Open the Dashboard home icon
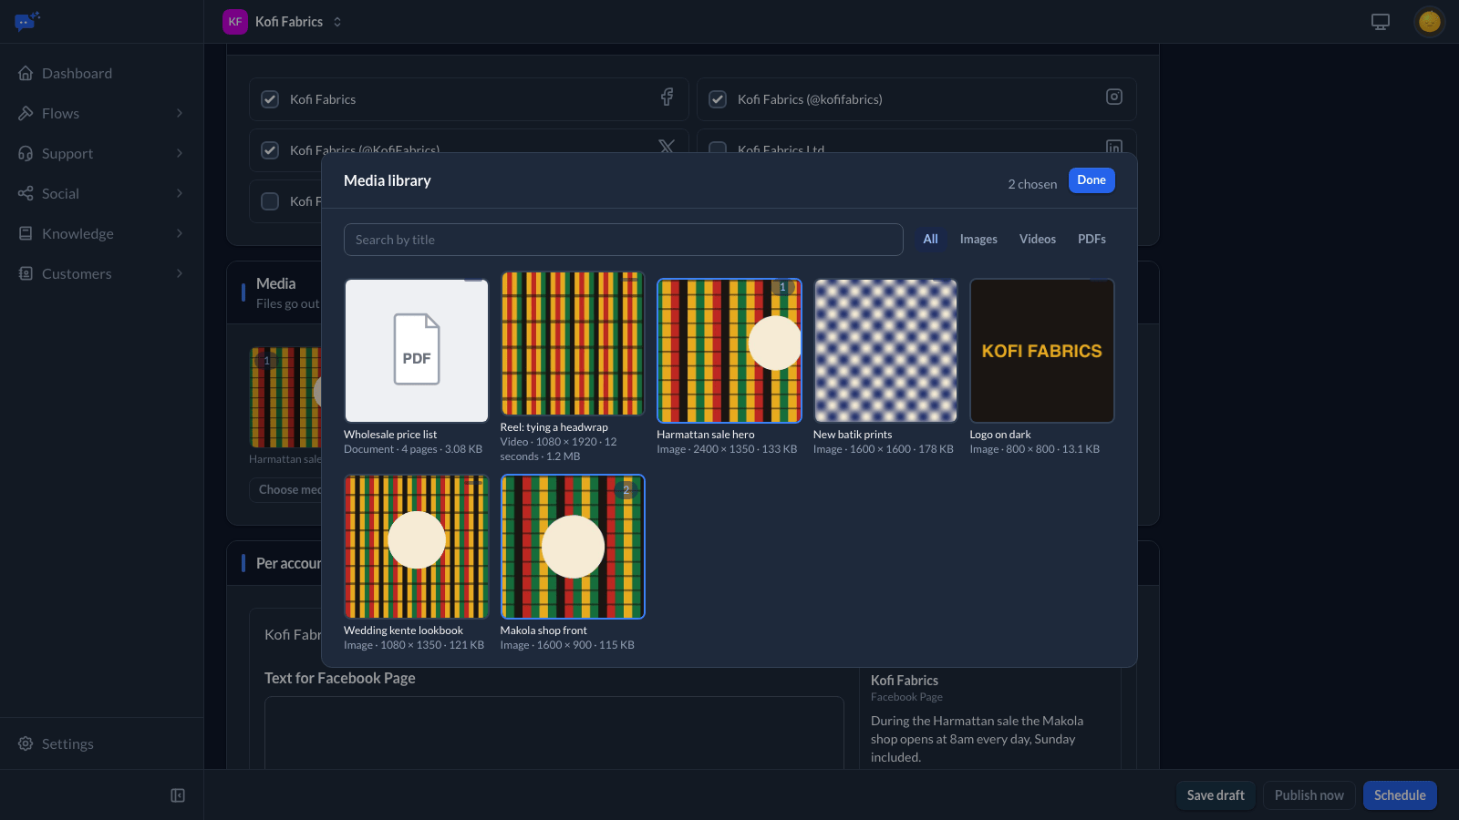1459x820 pixels. [x=26, y=73]
